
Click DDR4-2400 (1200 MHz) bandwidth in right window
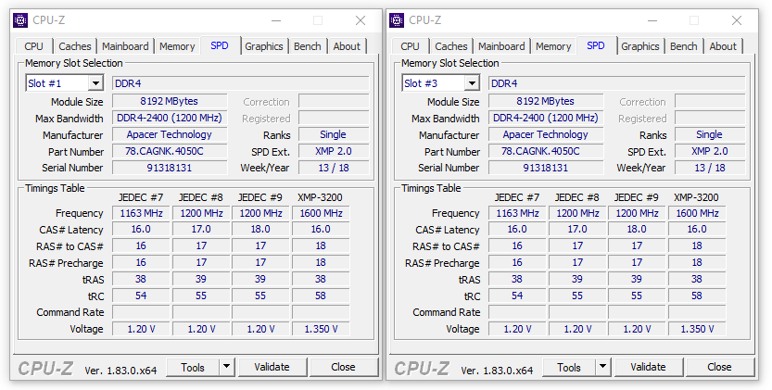[x=546, y=119]
